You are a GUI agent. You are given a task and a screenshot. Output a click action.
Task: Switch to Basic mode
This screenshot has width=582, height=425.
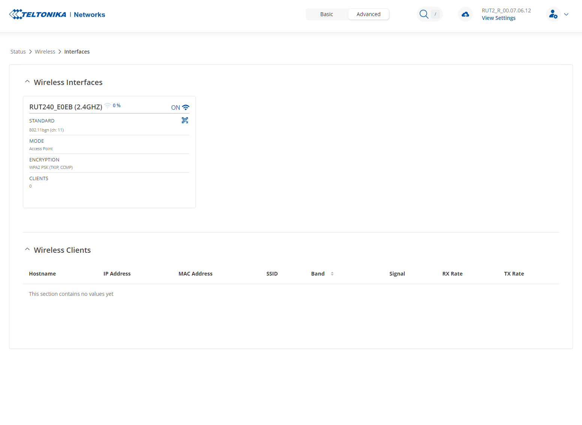click(327, 14)
